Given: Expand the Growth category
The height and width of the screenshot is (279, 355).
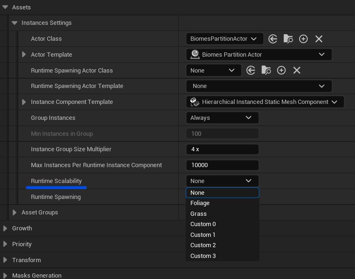Looking at the screenshot, I should (x=5, y=228).
